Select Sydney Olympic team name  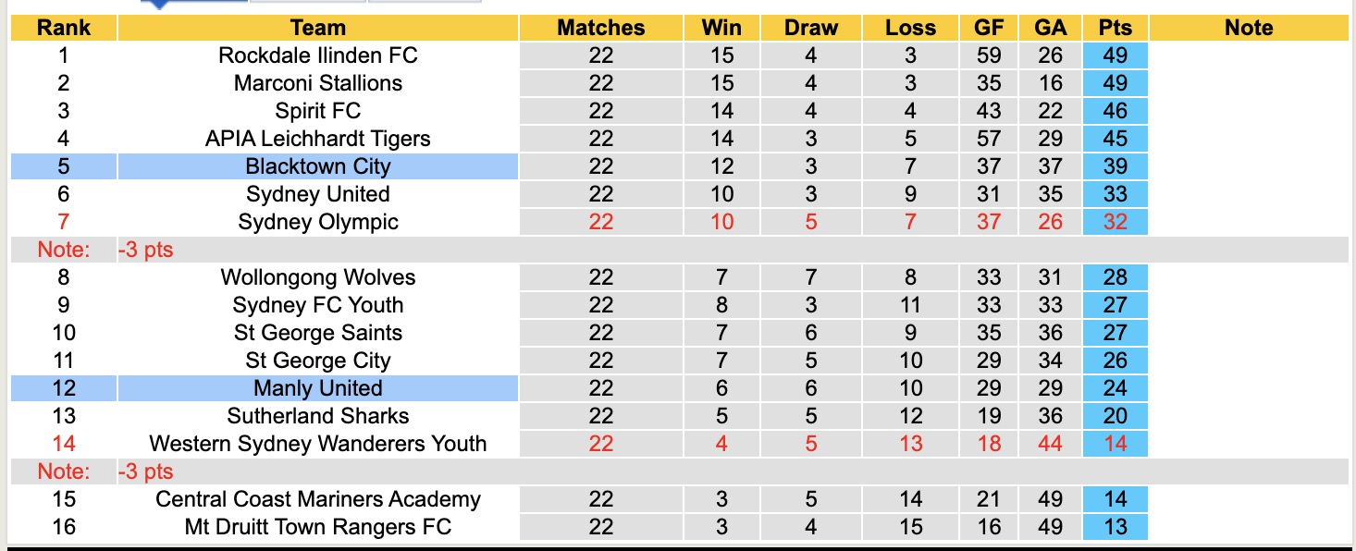pos(317,222)
